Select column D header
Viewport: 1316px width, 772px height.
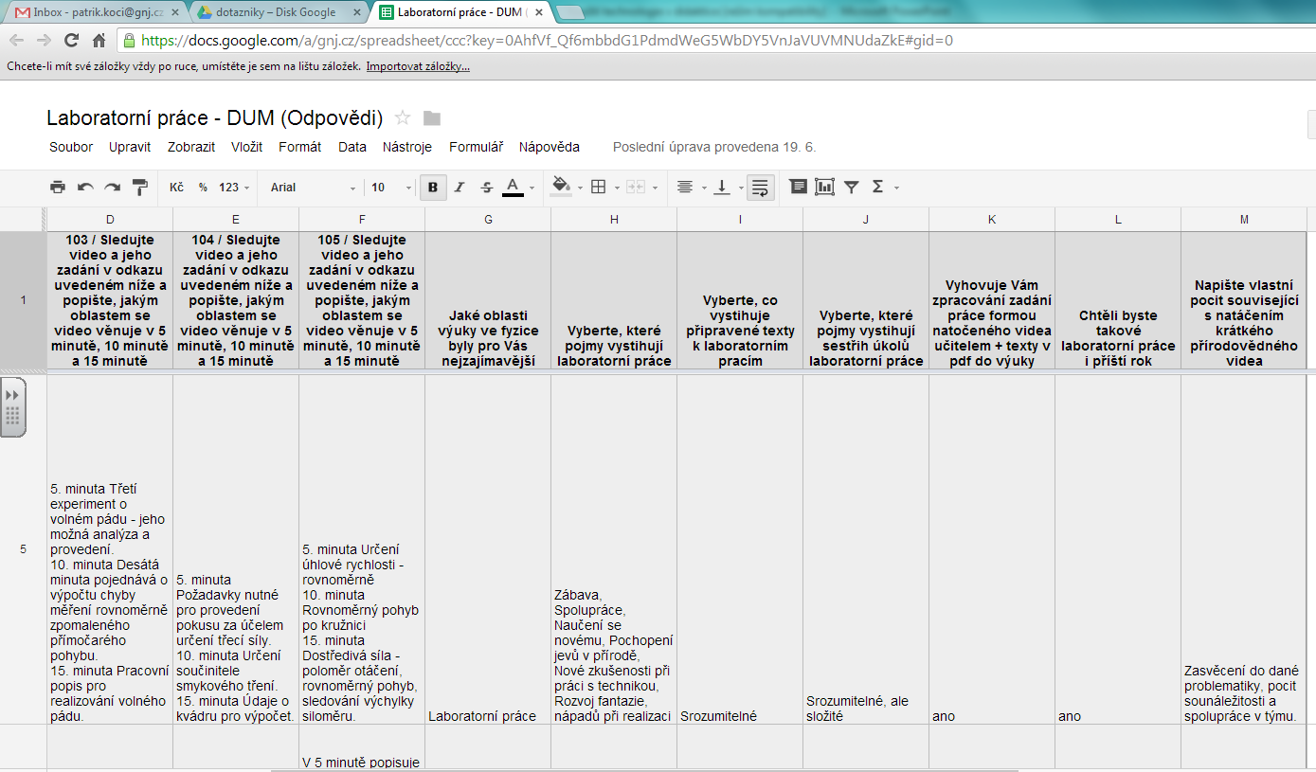pyautogui.click(x=110, y=219)
